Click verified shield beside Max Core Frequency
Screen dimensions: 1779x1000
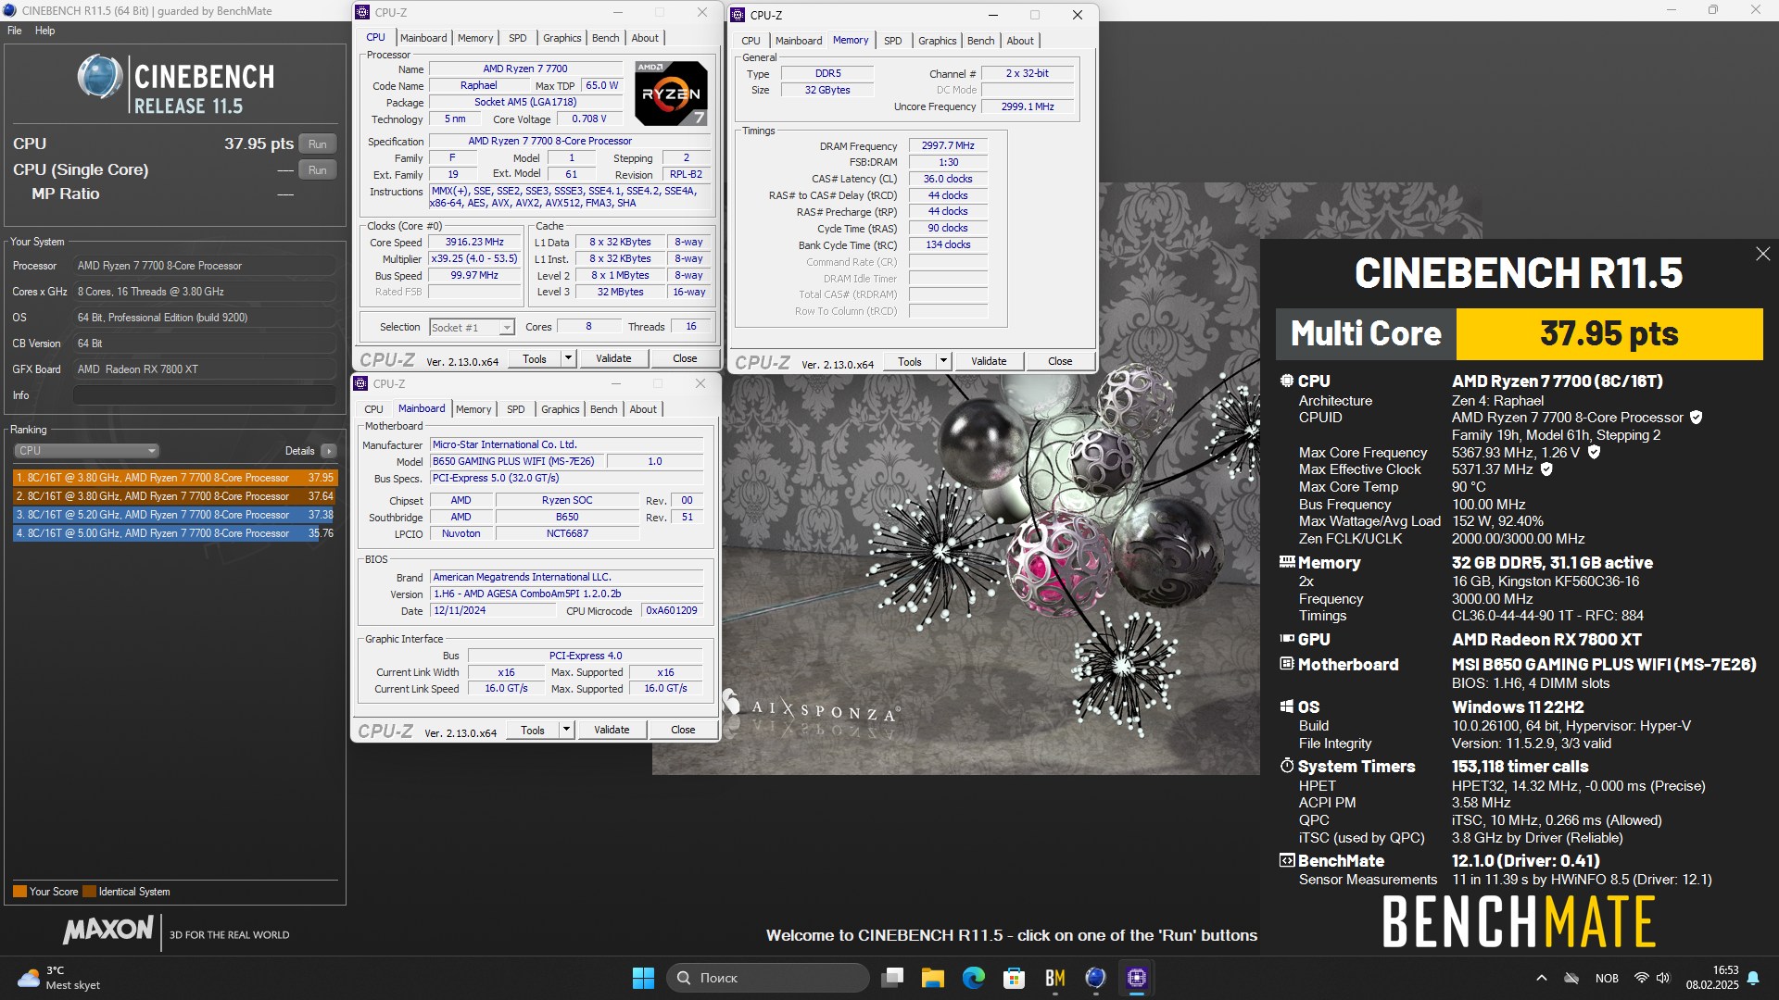click(x=1594, y=452)
